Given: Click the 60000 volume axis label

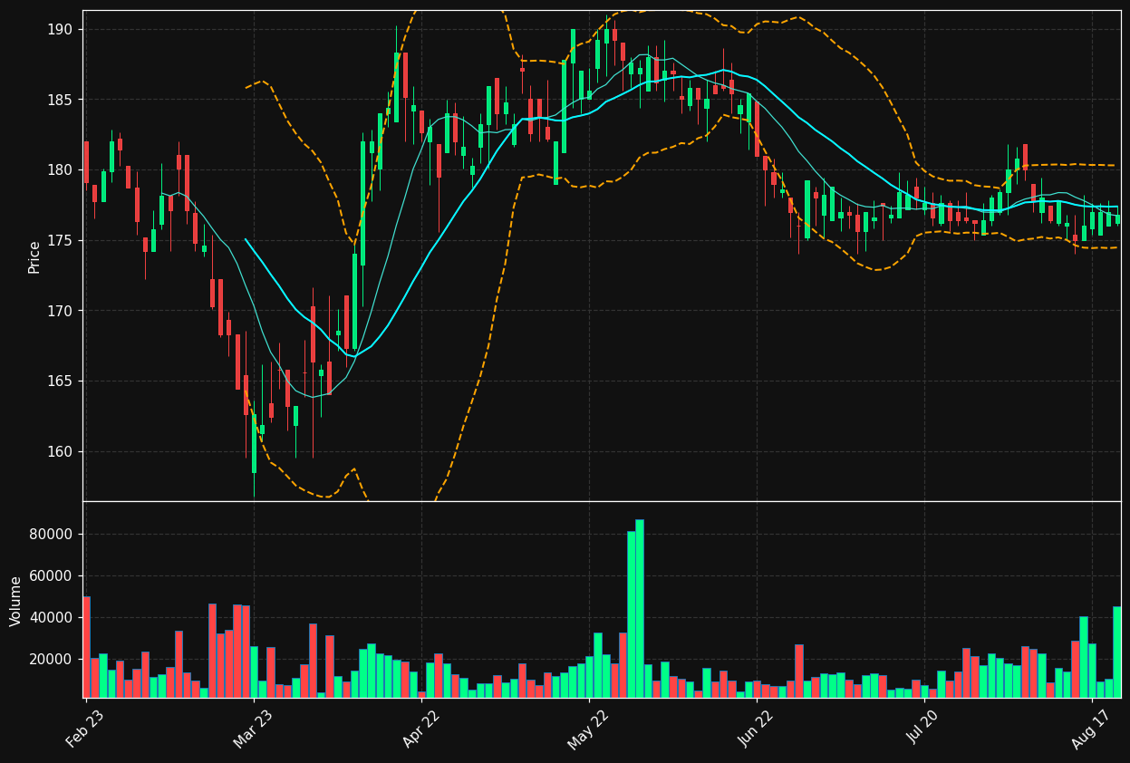Looking at the screenshot, I should [x=51, y=576].
